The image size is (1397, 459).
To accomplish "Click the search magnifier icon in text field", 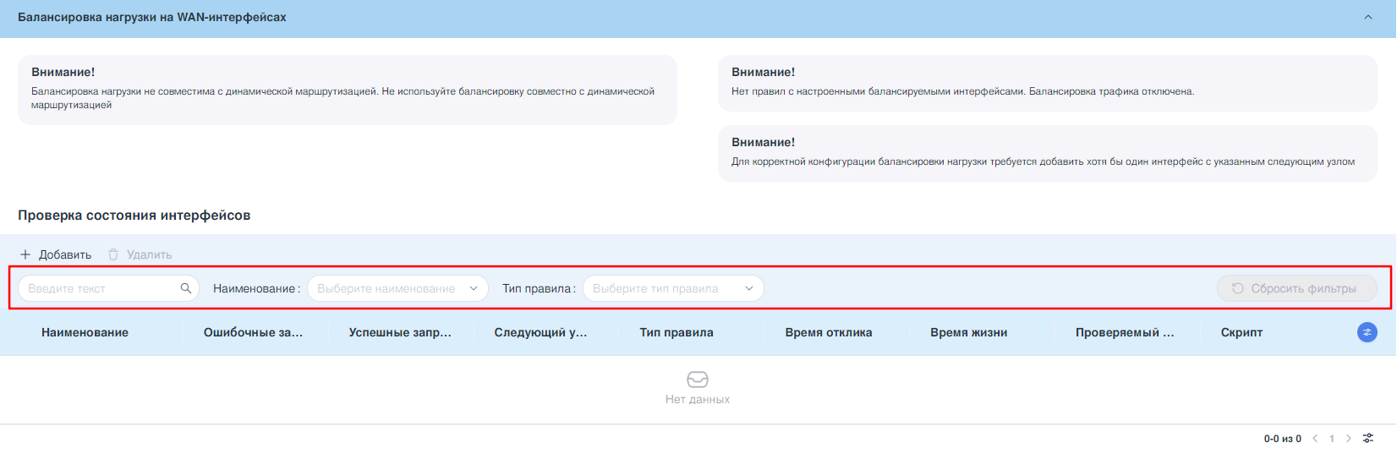I will tap(186, 288).
